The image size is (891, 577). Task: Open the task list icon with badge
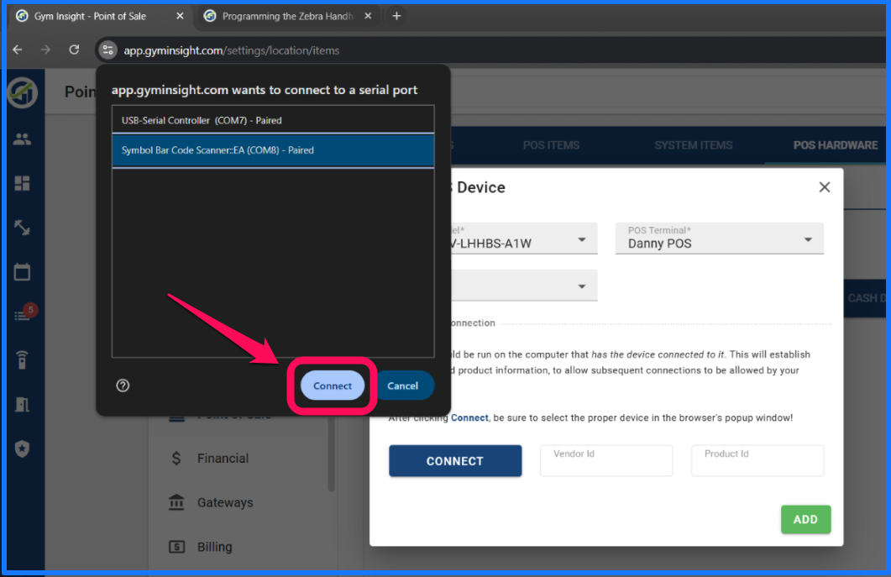pyautogui.click(x=24, y=314)
